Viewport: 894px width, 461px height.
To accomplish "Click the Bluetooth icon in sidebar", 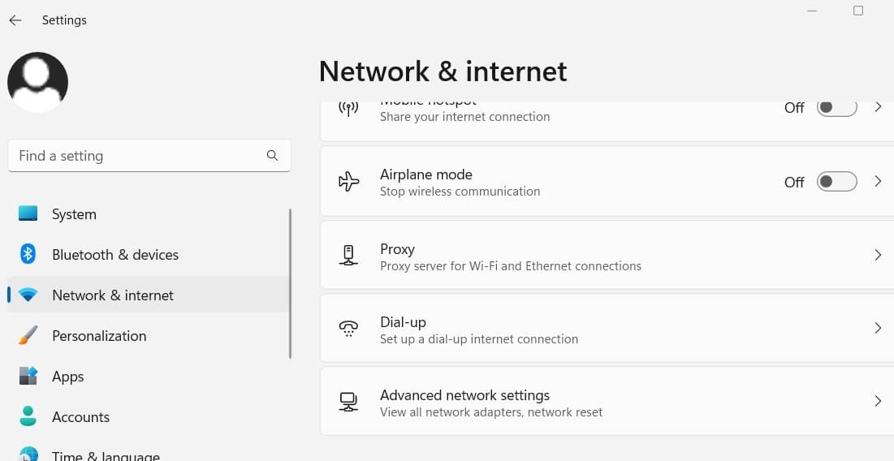I will tap(28, 254).
